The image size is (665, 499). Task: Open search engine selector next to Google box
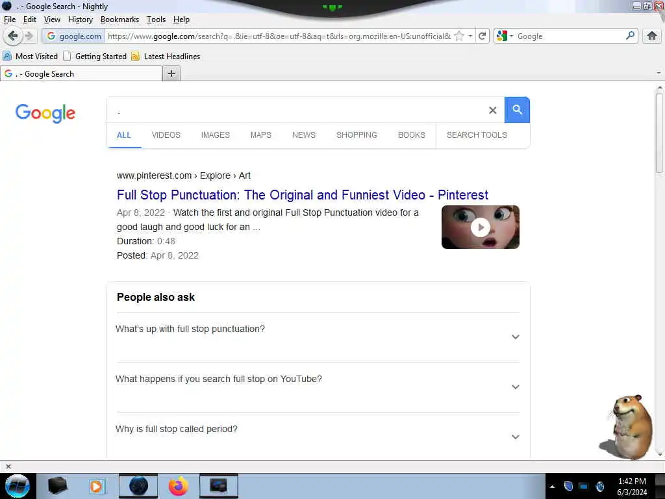tap(505, 36)
